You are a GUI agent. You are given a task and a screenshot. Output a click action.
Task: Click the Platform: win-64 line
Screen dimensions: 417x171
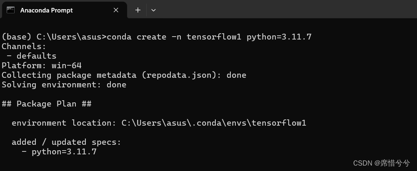tap(42, 66)
